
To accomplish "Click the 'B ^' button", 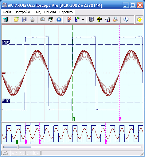I will point(29,153).
